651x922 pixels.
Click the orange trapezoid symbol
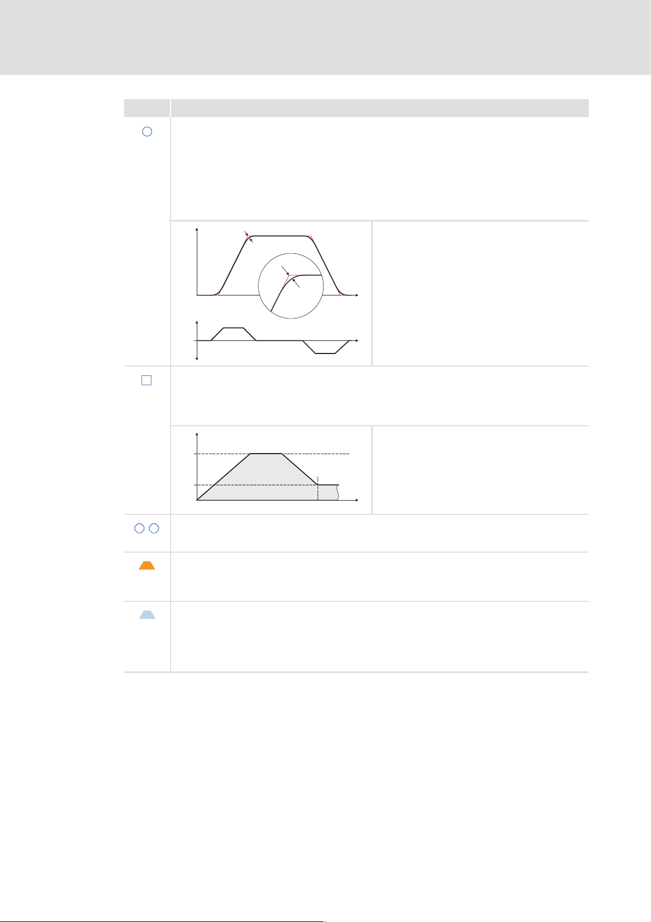click(147, 566)
